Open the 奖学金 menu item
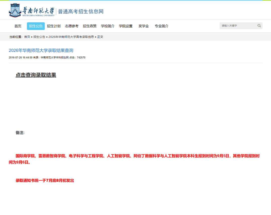The width and height of the screenshot is (271, 215). pos(144,26)
